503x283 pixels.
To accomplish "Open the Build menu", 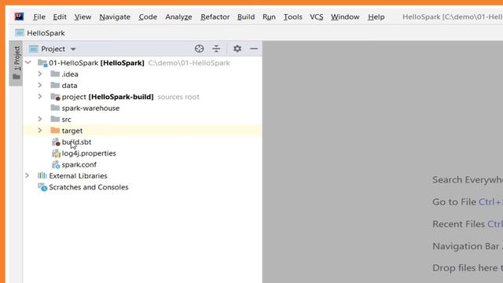I will [246, 17].
